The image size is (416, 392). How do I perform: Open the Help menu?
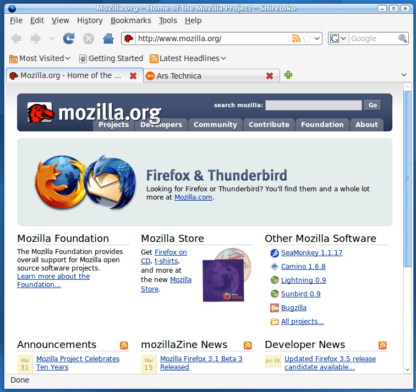click(193, 20)
